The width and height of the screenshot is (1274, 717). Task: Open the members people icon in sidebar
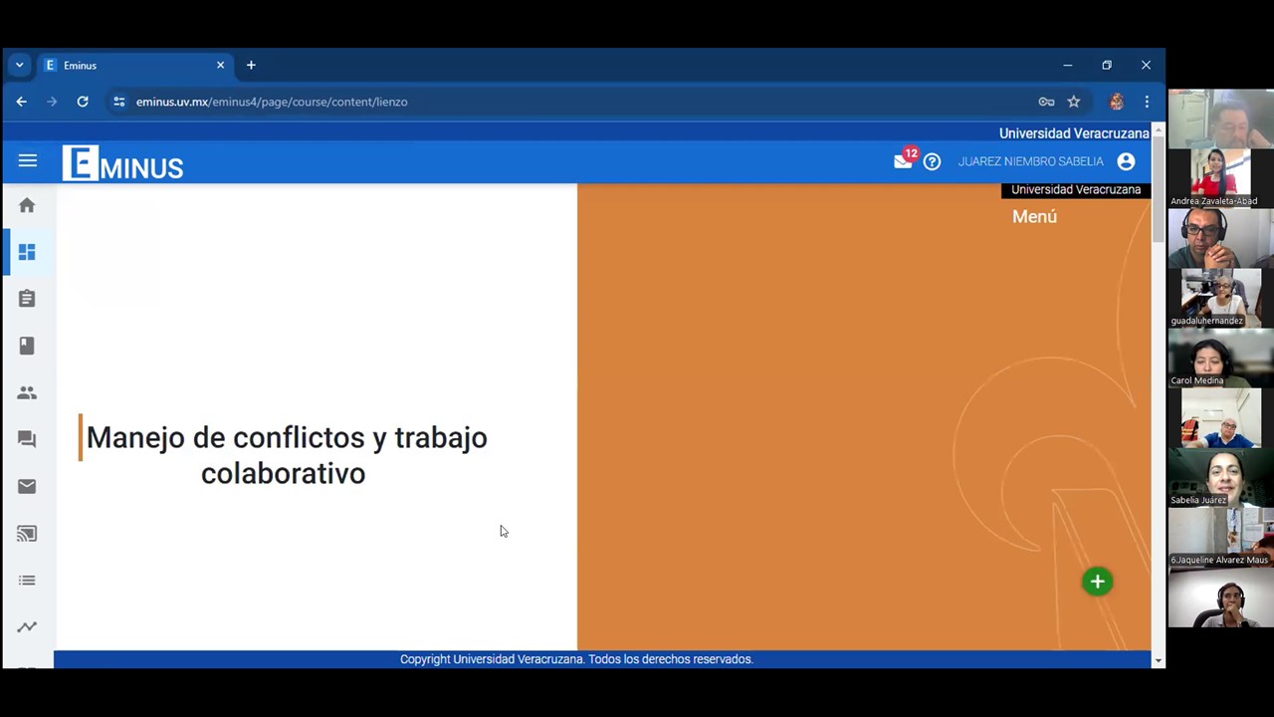point(27,393)
